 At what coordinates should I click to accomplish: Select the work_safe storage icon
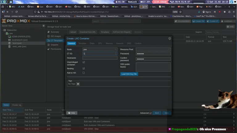coord(10,46)
